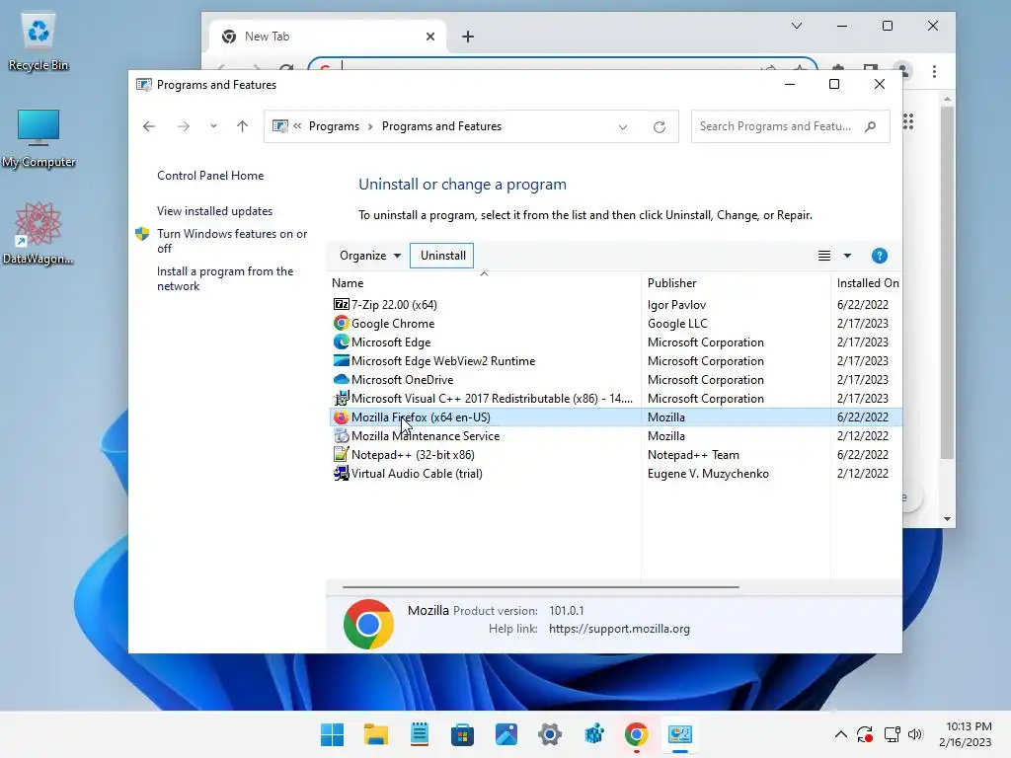The width and height of the screenshot is (1011, 758).
Task: Open help with the blue question mark
Action: pos(879,256)
